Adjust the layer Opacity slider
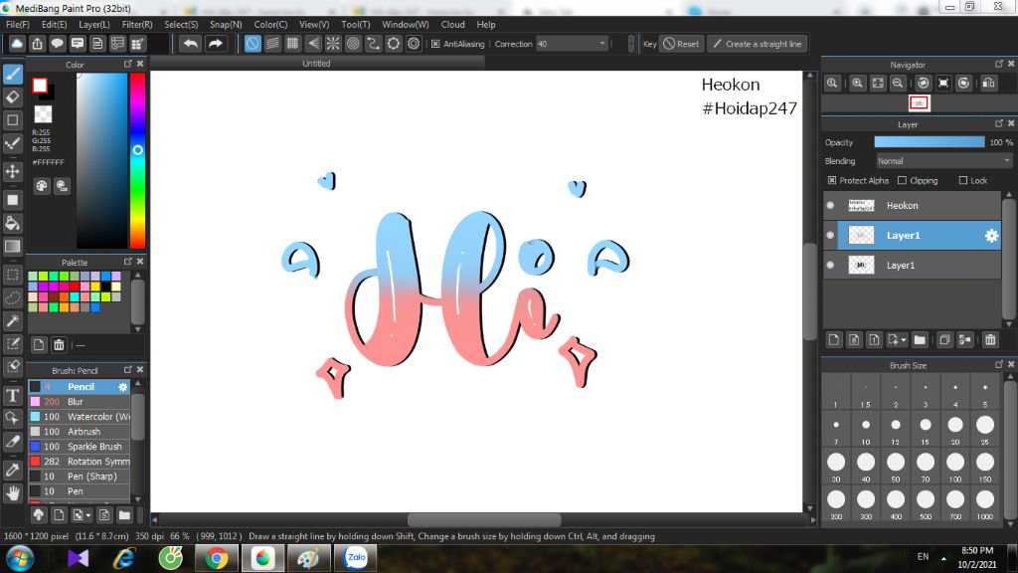 point(930,142)
